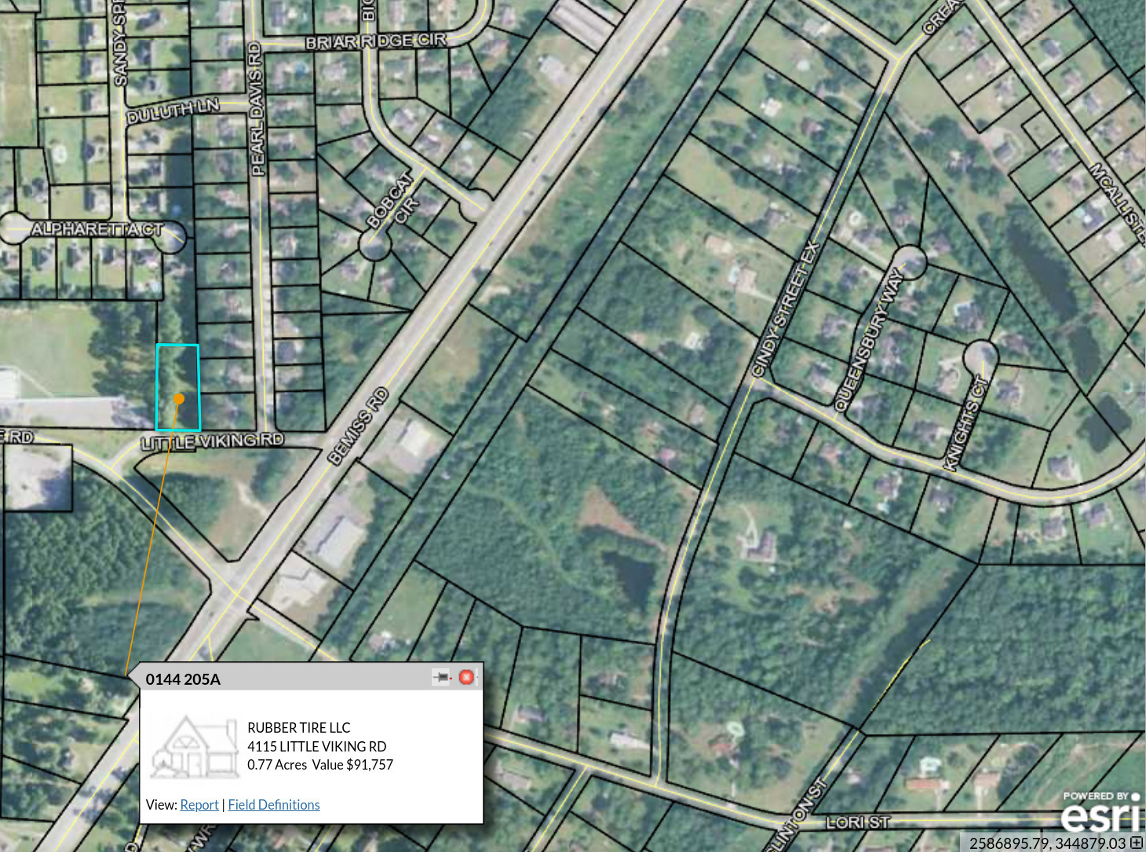Screen dimensions: 1146x852
Task: Pin the 0144 205A parcel popup
Action: 442,677
